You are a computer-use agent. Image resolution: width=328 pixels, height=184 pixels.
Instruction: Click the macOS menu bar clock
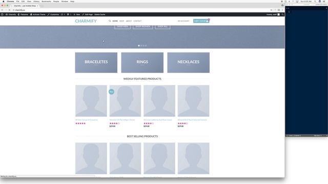[306, 1]
